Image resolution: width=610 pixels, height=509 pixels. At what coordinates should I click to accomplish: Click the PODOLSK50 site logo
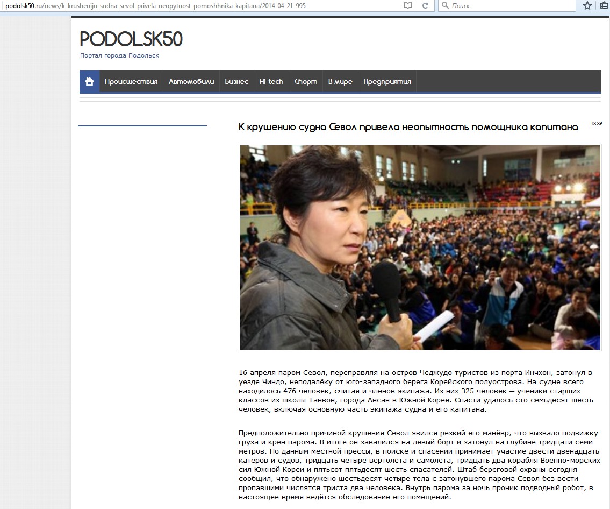coord(131,39)
